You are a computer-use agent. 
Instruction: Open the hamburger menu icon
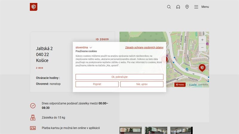click(x=196, y=7)
